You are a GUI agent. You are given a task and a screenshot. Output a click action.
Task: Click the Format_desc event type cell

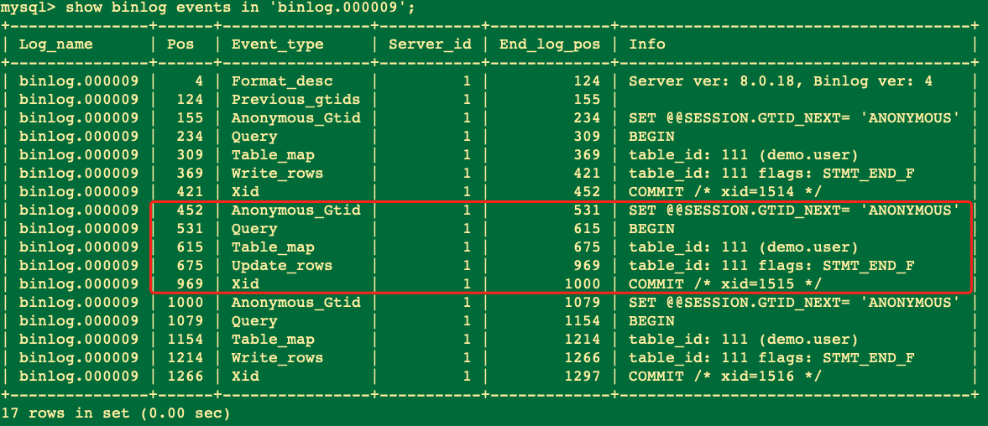click(x=282, y=81)
